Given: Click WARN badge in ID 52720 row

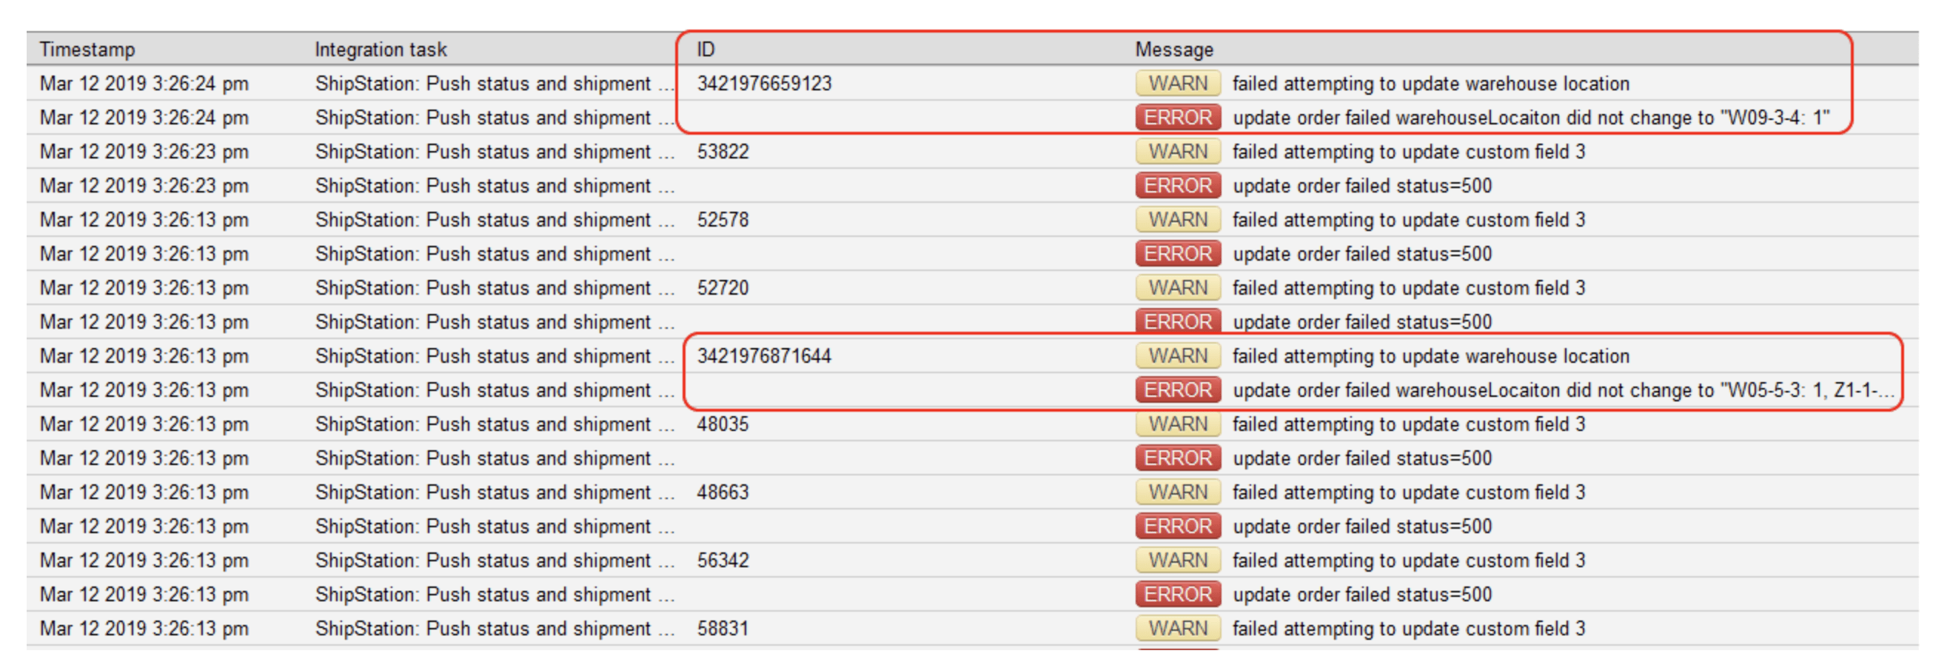Looking at the screenshot, I should [1178, 288].
